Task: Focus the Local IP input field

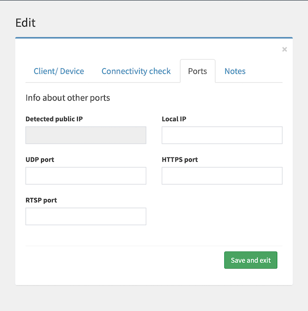Action: pyautogui.click(x=222, y=135)
